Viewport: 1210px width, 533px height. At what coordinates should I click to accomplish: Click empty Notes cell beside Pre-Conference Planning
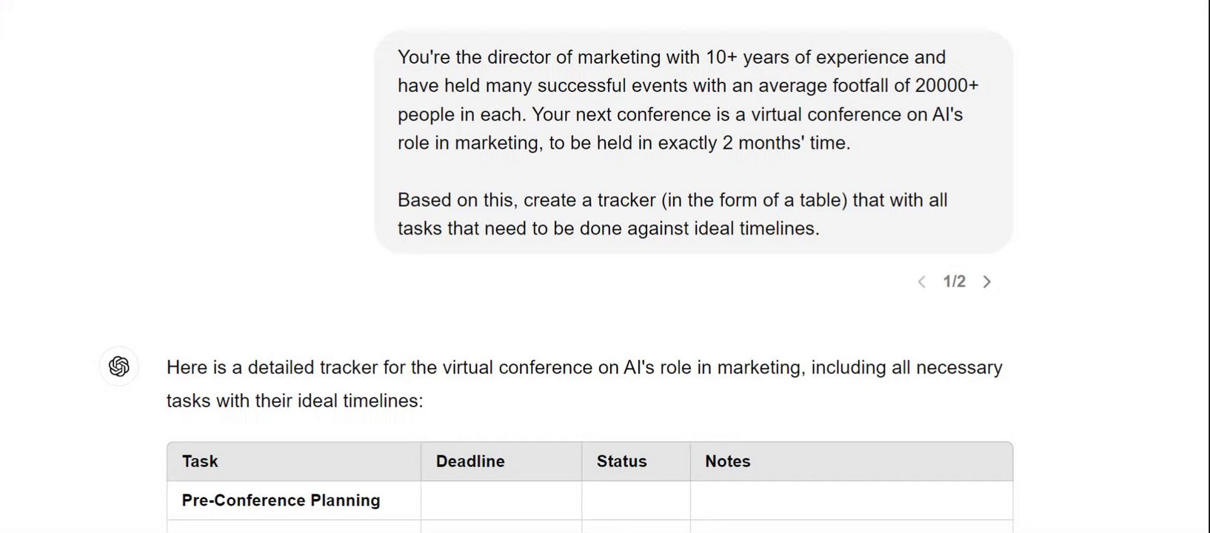pos(850,500)
